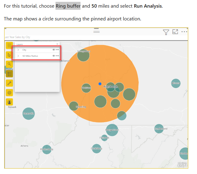The width and height of the screenshot is (197, 174).
Task: Expand the 50 Miles Radius layer
Action: (x=18, y=56)
